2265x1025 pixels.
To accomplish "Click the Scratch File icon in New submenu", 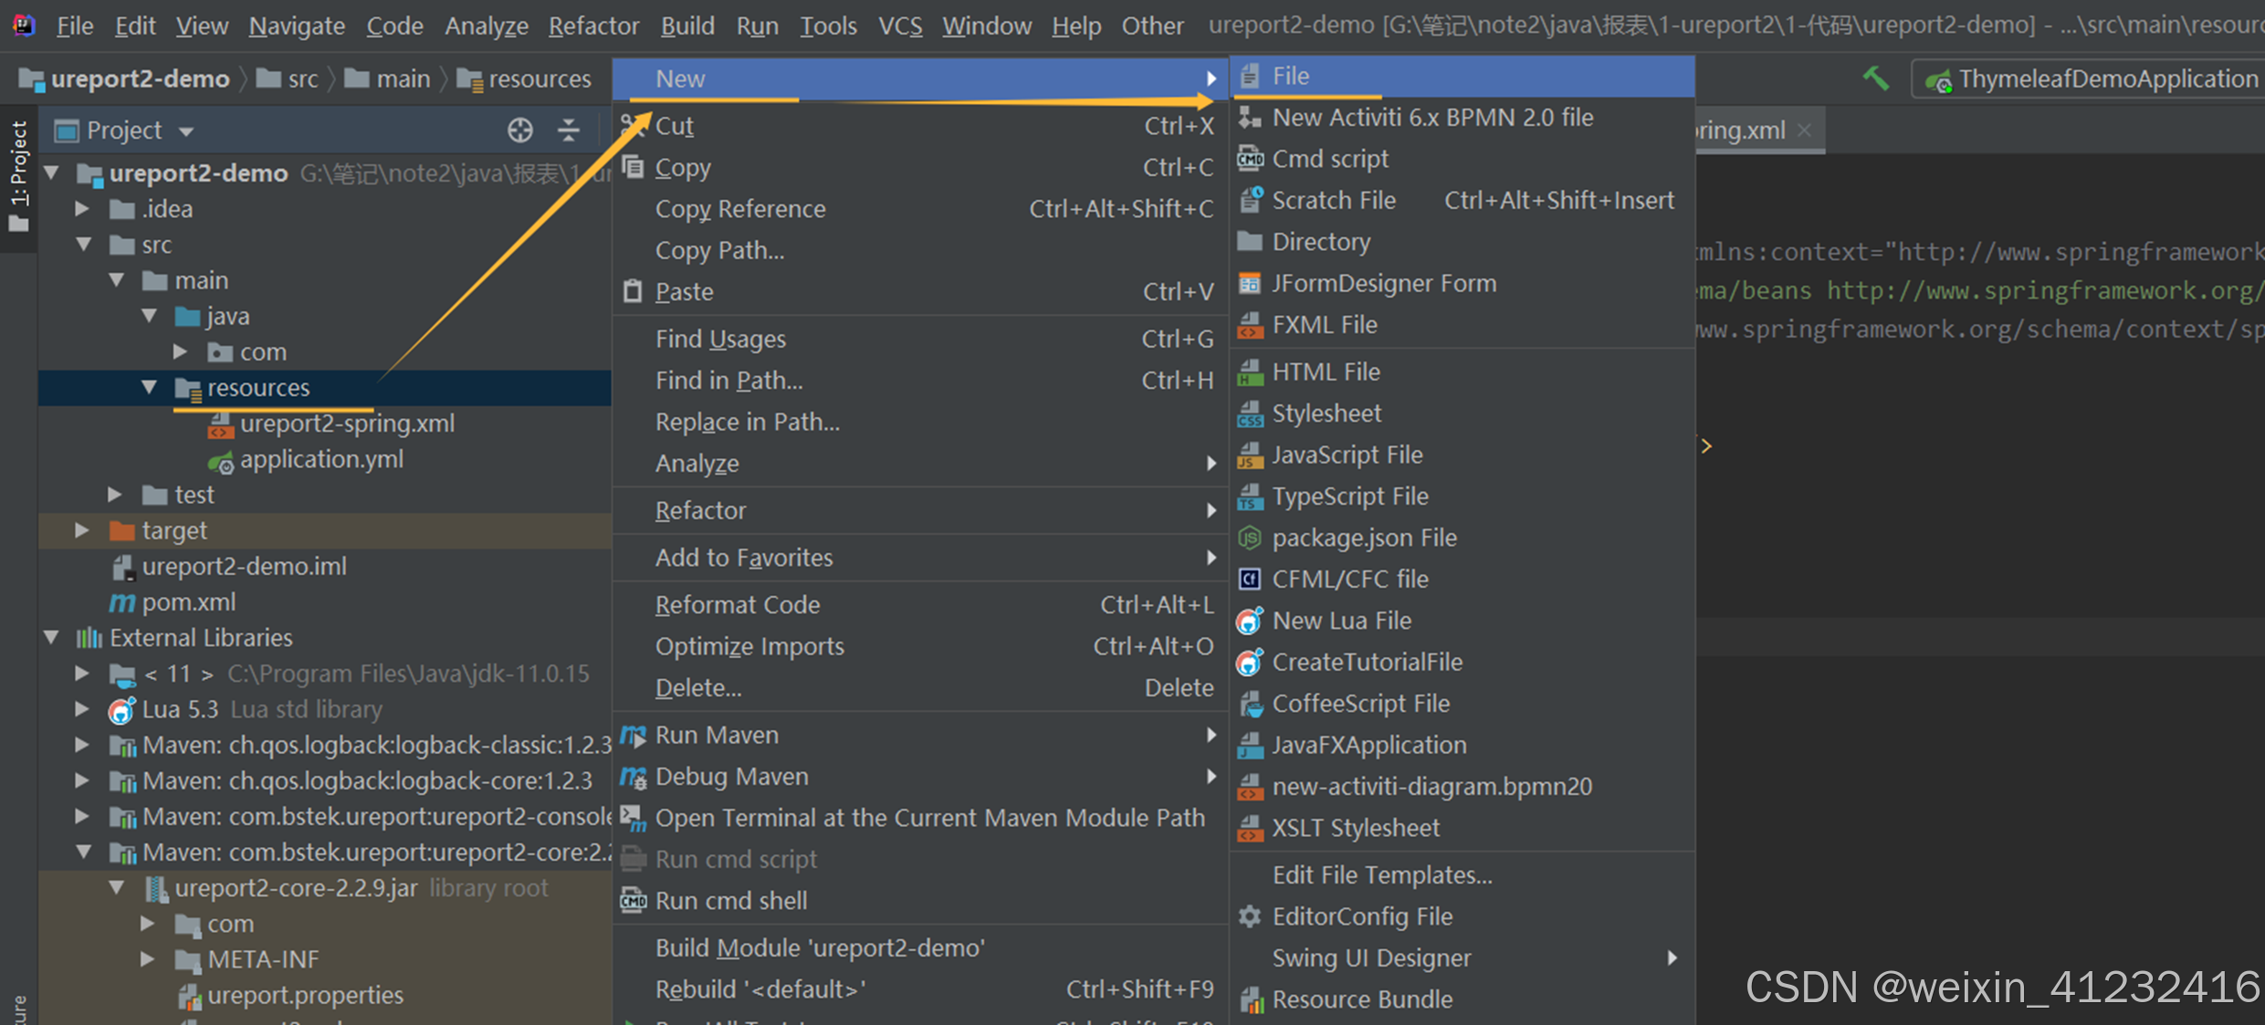I will (x=1250, y=200).
